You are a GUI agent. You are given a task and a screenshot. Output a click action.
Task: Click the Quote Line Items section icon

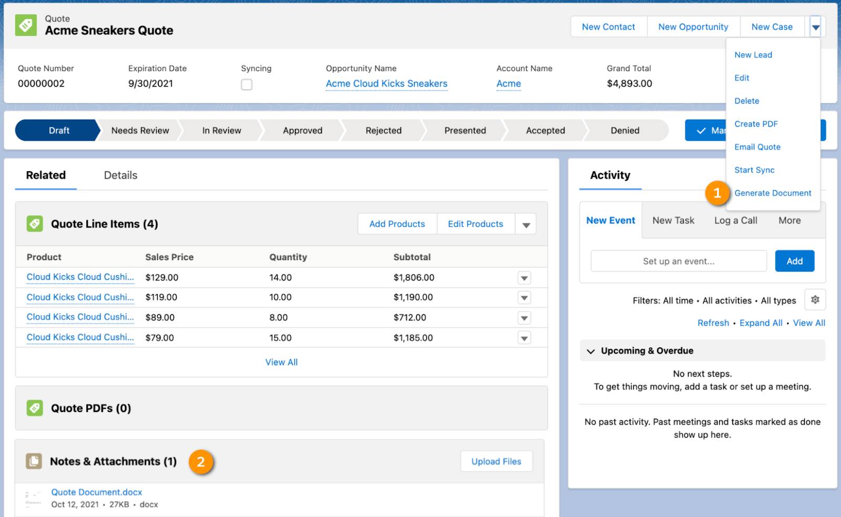[35, 224]
